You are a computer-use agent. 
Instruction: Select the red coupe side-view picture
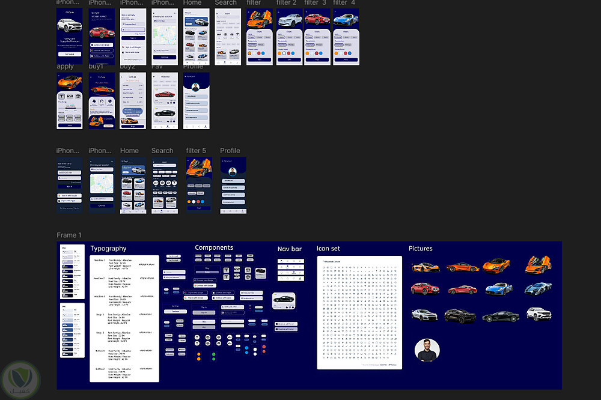(463, 289)
